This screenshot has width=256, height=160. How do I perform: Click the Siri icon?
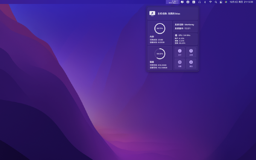coord(226,2)
